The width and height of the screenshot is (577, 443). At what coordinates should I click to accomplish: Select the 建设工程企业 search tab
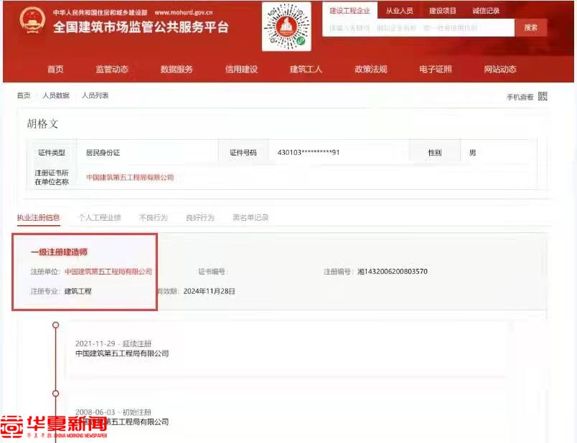[x=350, y=11]
